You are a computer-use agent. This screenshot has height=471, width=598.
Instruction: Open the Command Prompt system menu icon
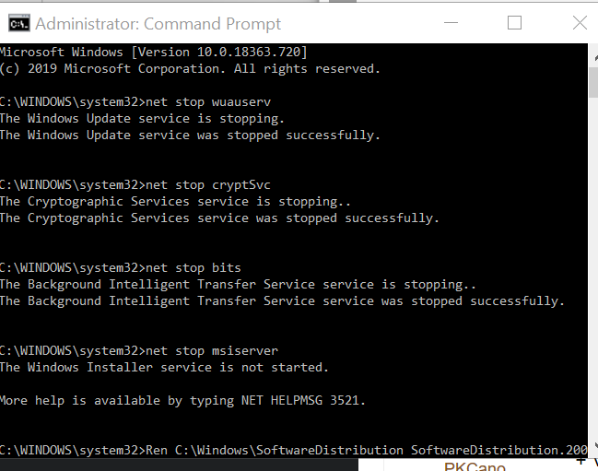point(19,24)
